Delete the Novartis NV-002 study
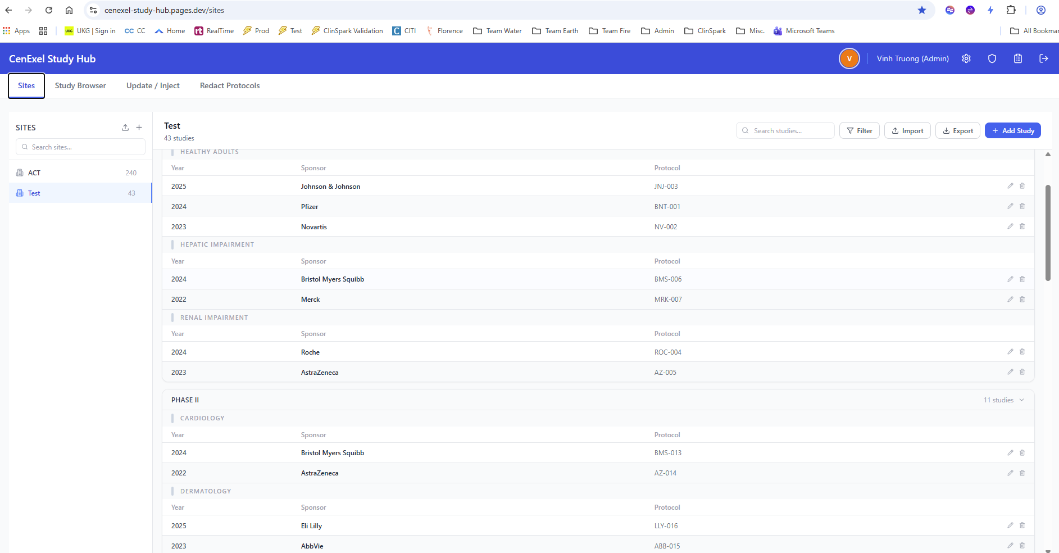Viewport: 1059px width, 553px height. pos(1022,226)
